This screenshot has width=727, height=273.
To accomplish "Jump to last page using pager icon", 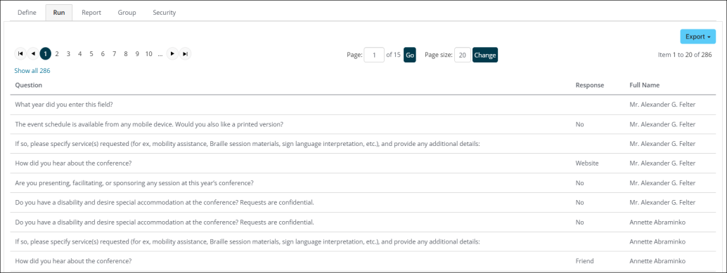I will click(x=185, y=53).
